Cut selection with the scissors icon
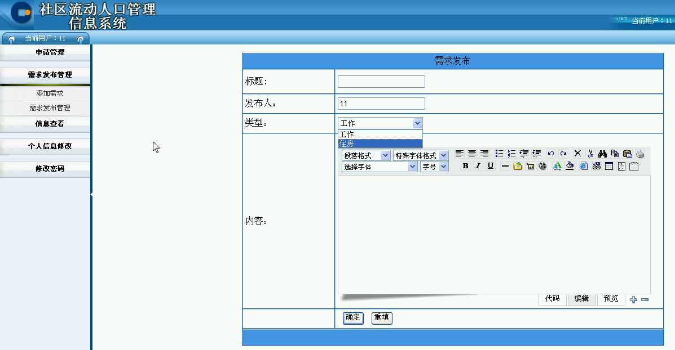Image resolution: width=675 pixels, height=350 pixels. point(590,154)
